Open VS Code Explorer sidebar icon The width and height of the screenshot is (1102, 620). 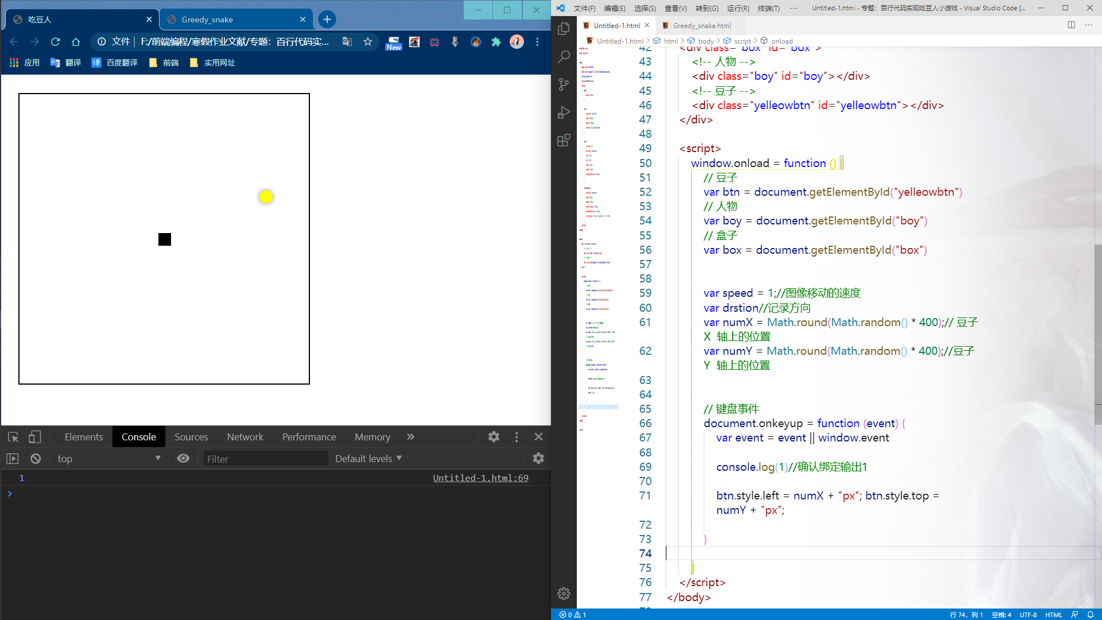[x=564, y=29]
